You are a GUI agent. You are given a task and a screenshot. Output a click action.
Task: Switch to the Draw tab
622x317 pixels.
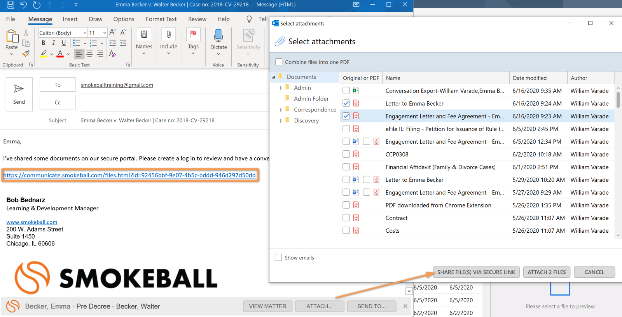(x=96, y=19)
